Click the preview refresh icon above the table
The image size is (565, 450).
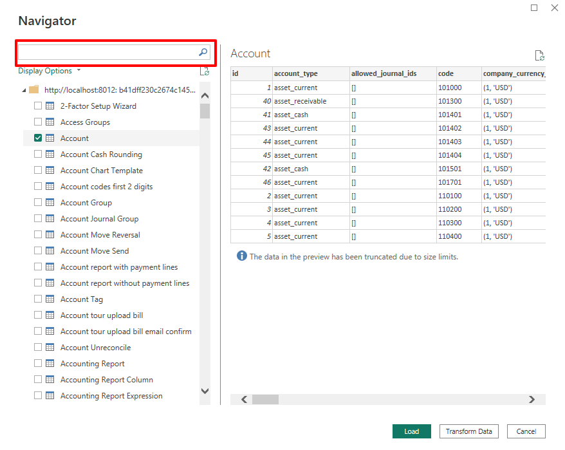coord(540,56)
